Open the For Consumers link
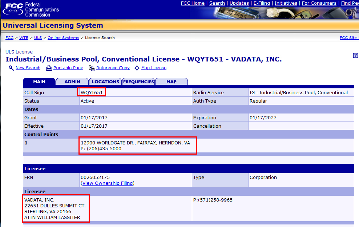This screenshot has height=227, width=359. pyautogui.click(x=319, y=3)
